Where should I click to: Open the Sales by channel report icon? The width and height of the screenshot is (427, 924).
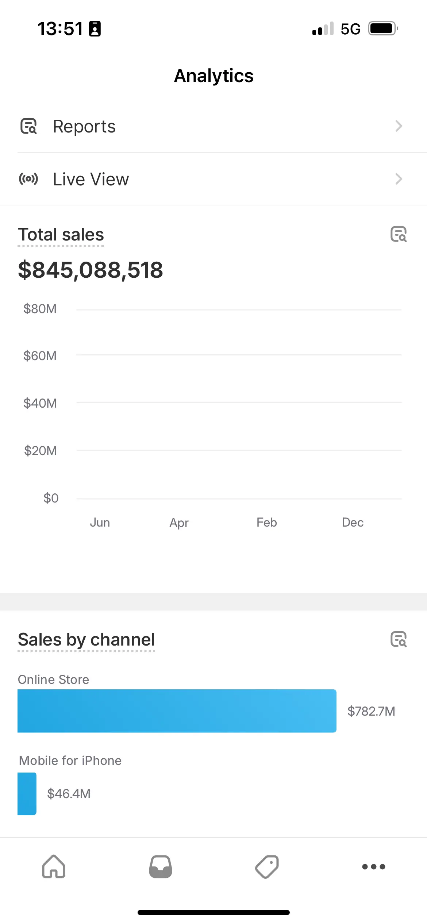point(399,639)
